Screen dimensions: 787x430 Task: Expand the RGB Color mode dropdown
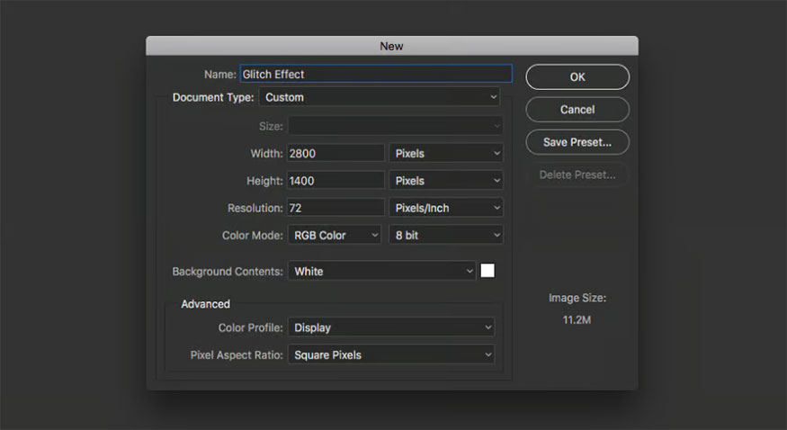(x=335, y=235)
